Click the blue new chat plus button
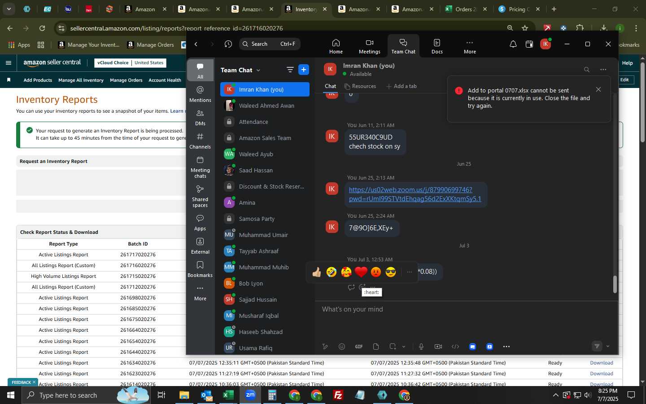Image resolution: width=646 pixels, height=404 pixels. coord(304,70)
